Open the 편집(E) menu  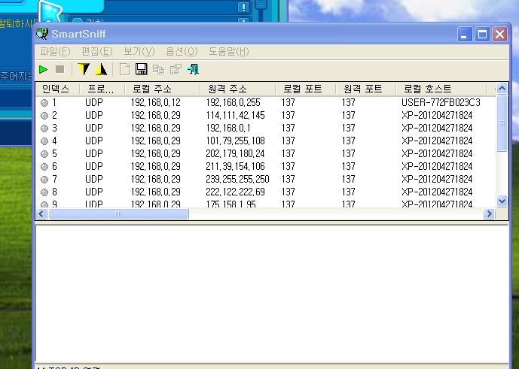tap(97, 52)
